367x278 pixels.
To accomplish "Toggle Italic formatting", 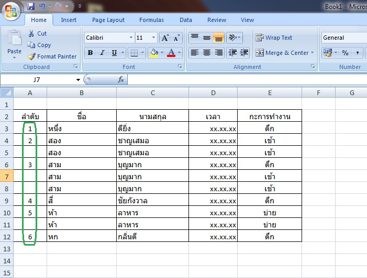I will coord(102,53).
